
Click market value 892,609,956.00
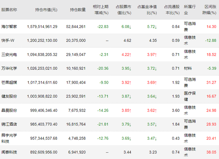[44, 152]
